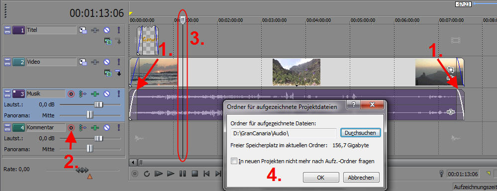
Task: Confirm the dialog with OK
Action: [x=321, y=178]
